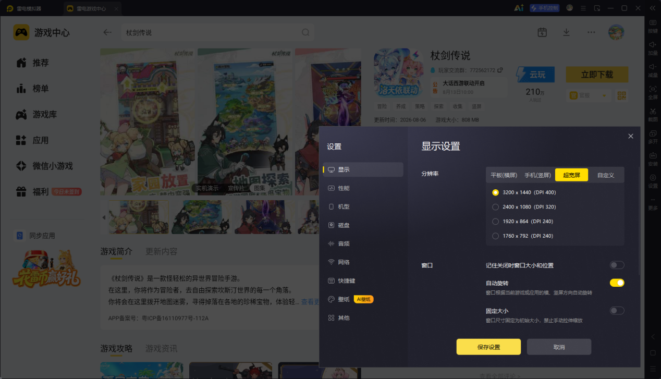The image size is (661, 379).
Task: Switch to the 自定义 custom resolution tab
Action: (x=606, y=175)
